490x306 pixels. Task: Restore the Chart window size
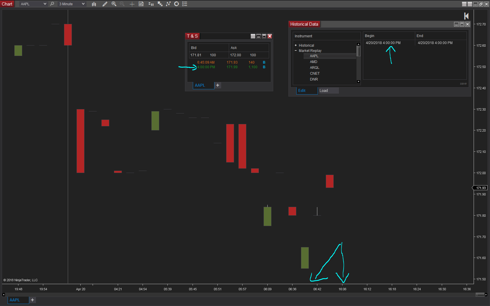[481, 4]
